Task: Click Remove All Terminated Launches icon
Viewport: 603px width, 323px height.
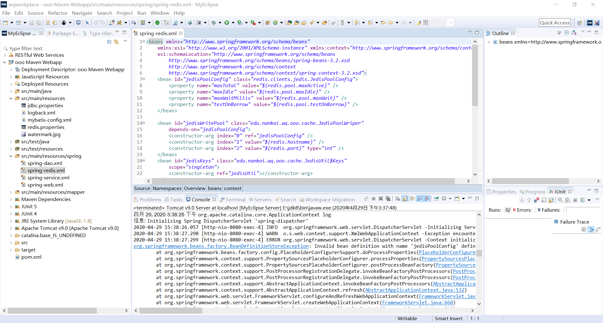Action: [388, 199]
